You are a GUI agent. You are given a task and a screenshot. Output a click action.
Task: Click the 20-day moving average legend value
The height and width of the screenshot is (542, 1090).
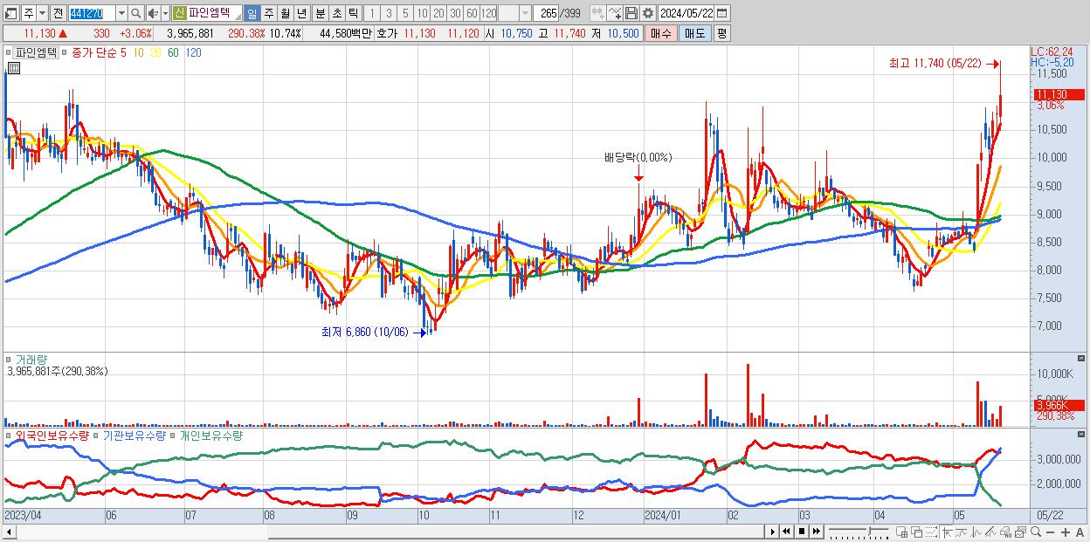[155, 53]
